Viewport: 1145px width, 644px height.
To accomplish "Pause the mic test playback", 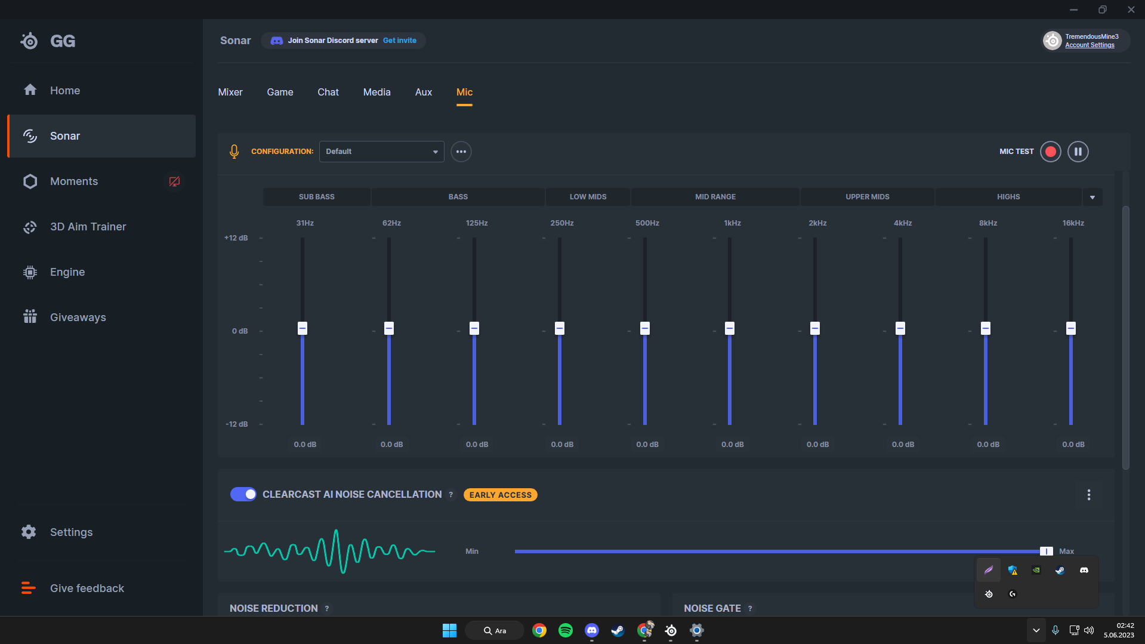I will (x=1078, y=152).
